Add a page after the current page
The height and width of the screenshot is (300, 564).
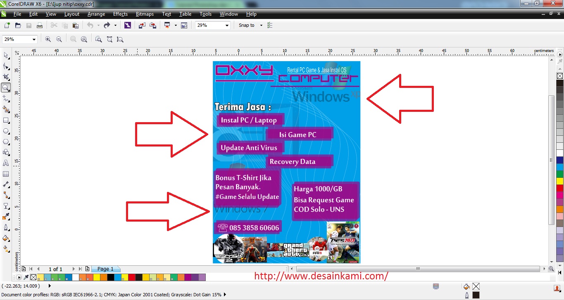tap(87, 269)
